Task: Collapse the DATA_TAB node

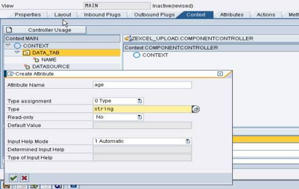Action: [x=17, y=52]
